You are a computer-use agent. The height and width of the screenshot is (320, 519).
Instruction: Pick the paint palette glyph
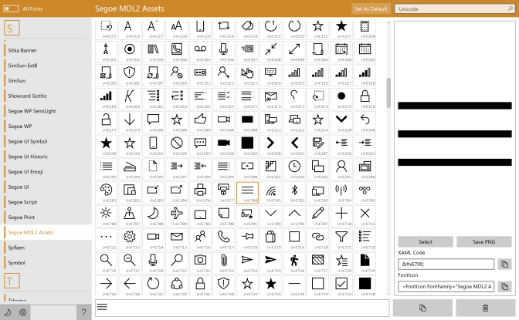pos(107,193)
